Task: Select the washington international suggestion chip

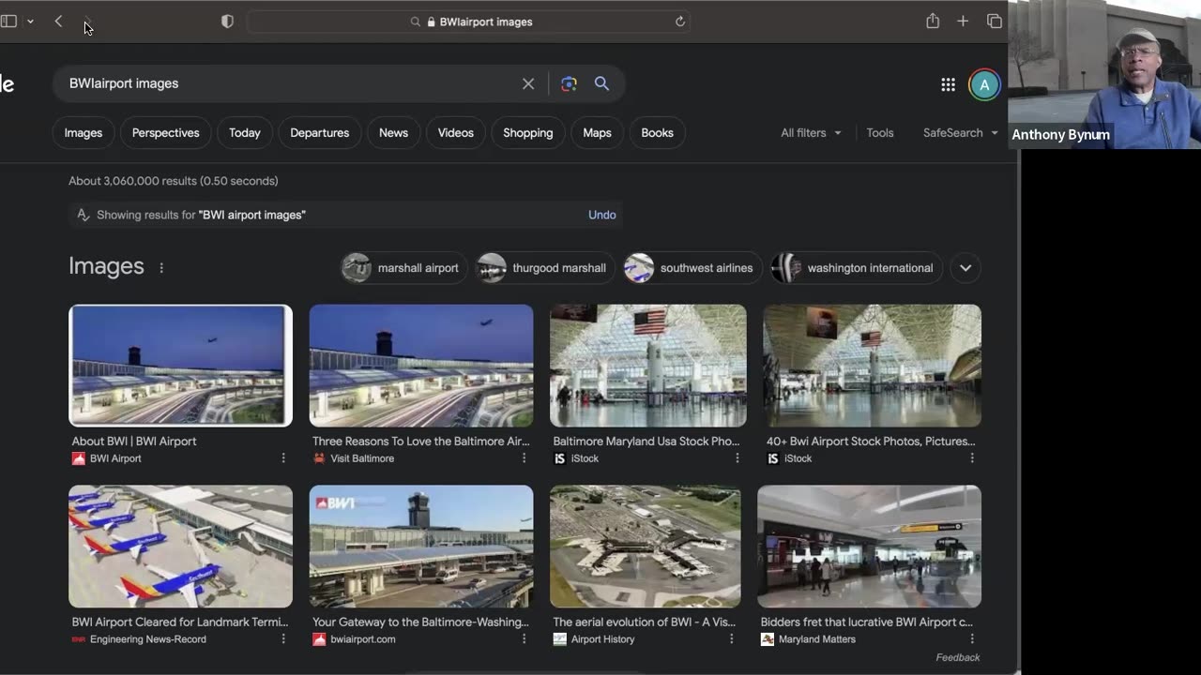Action: [856, 268]
